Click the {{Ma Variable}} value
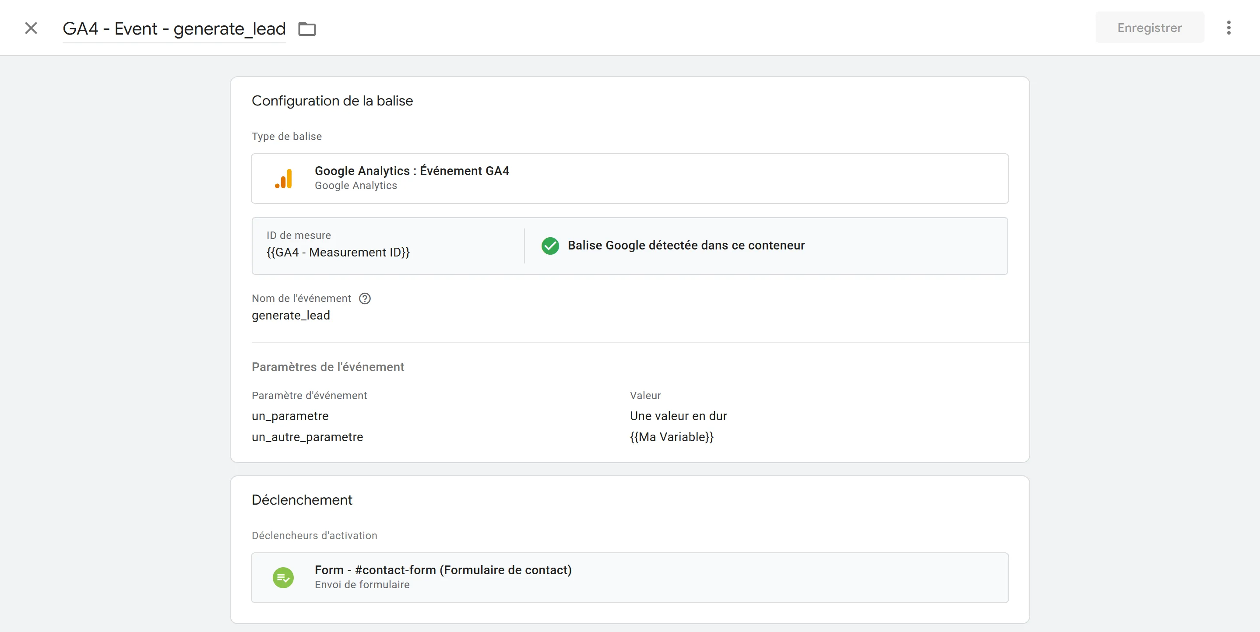Screen dimensions: 1260x632 click(672, 437)
